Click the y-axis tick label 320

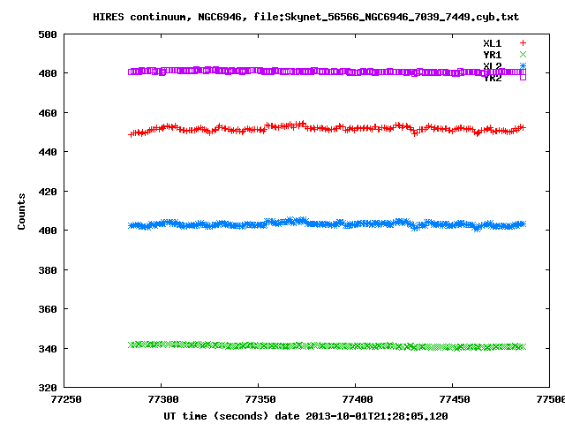pos(48,388)
